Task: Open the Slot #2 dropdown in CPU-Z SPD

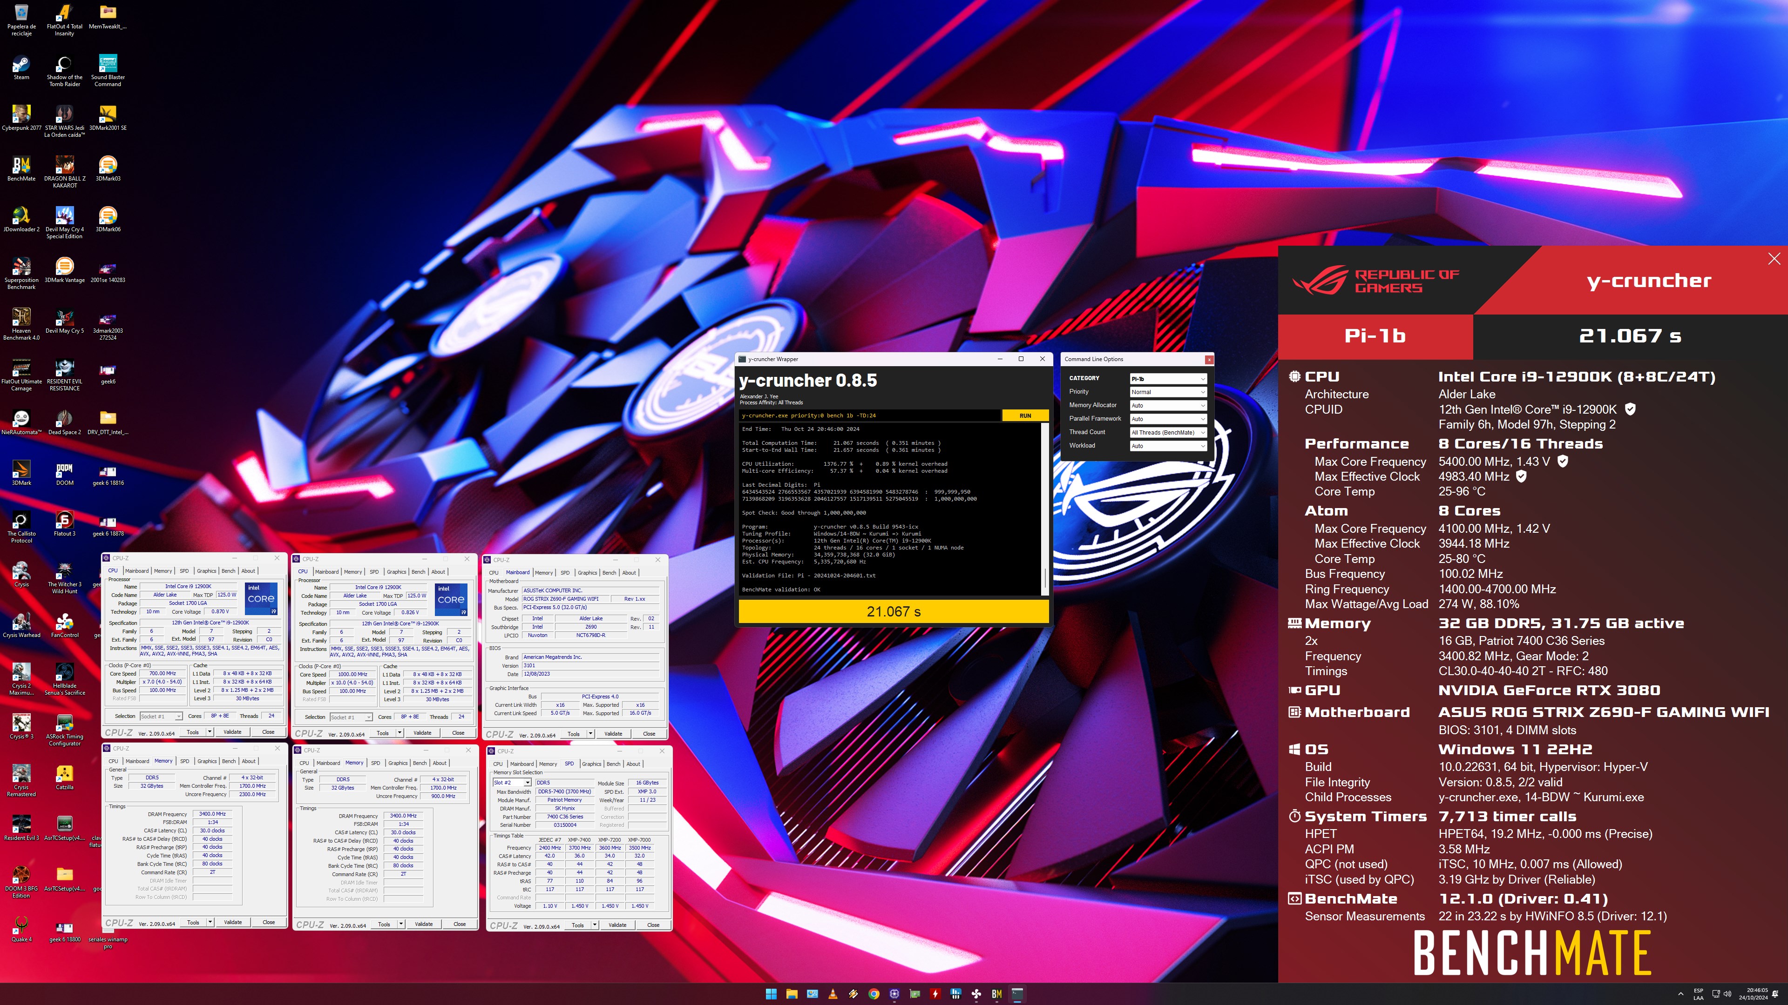Action: click(x=512, y=782)
